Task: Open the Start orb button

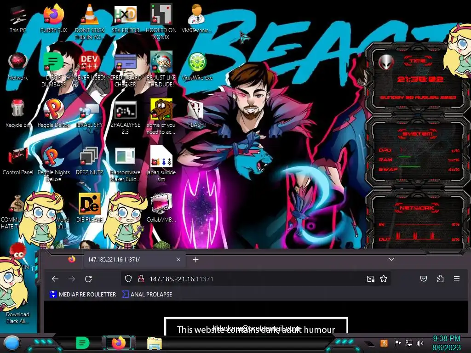Action: pyautogui.click(x=12, y=343)
